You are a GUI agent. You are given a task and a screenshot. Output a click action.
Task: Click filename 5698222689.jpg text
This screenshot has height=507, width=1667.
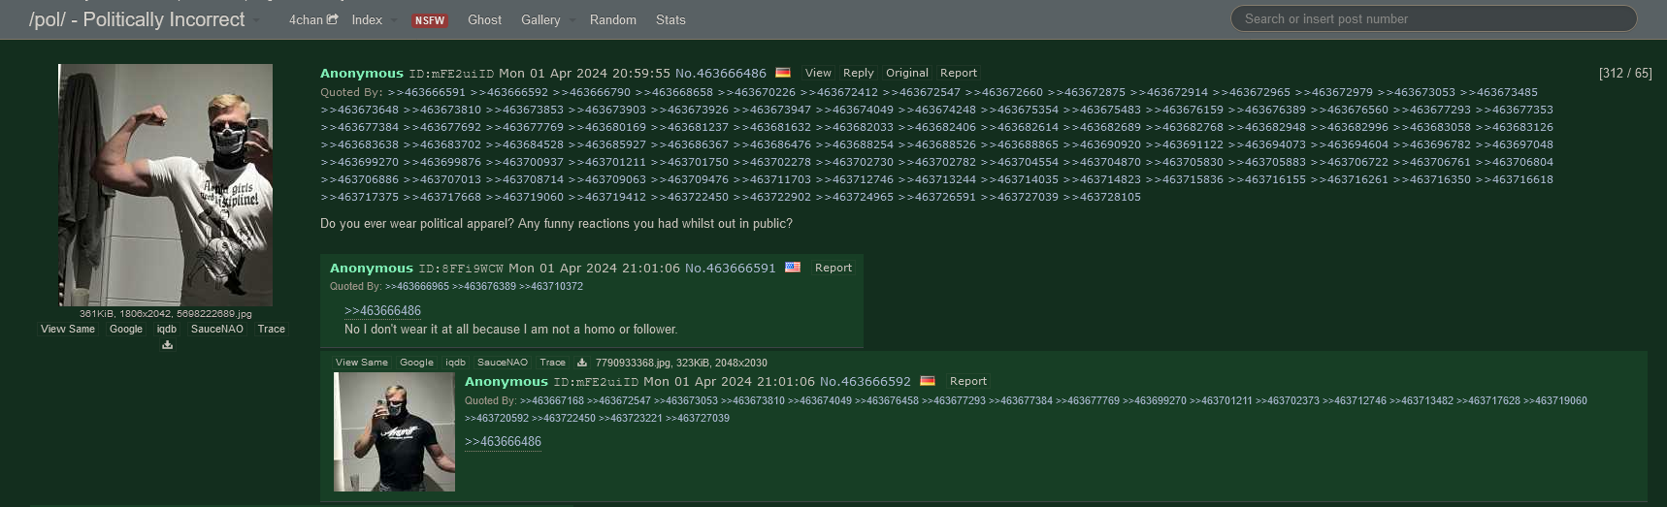[x=213, y=314]
